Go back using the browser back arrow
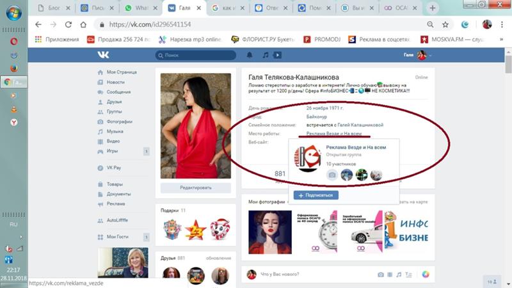This screenshot has width=512, height=288. click(x=38, y=24)
